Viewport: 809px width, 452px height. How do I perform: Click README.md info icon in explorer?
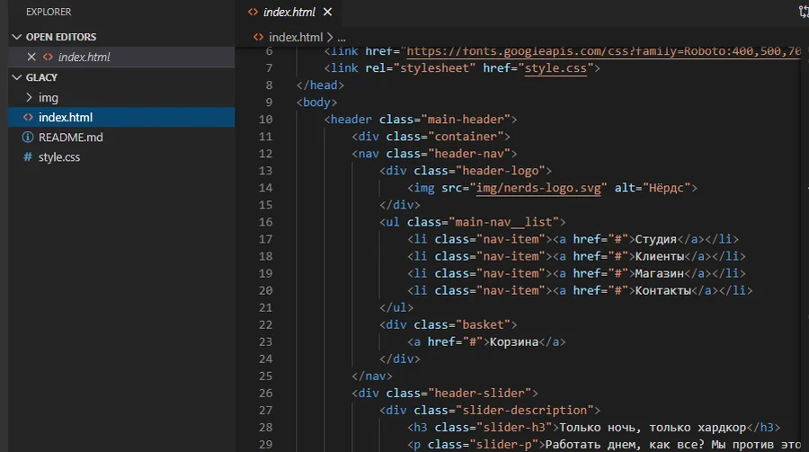click(28, 137)
